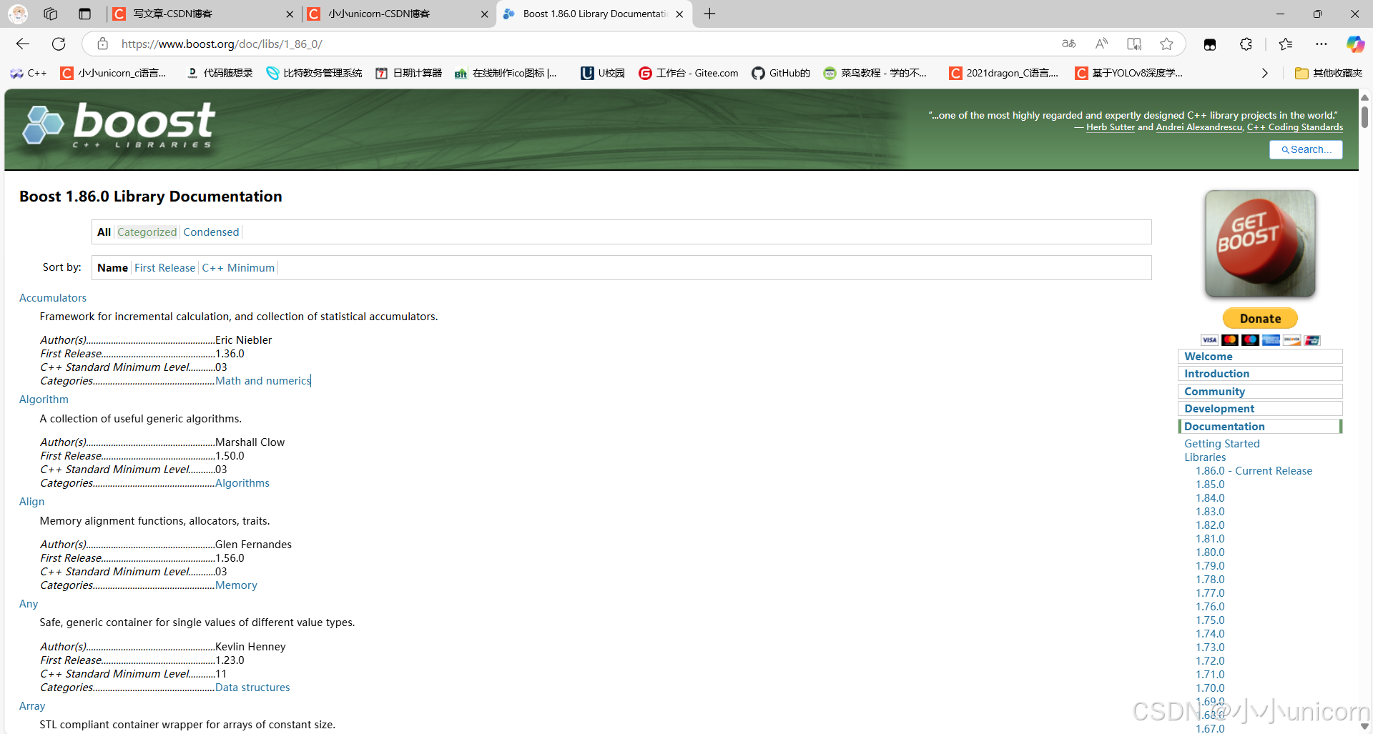Open the Algorithm library link
Viewport: 1373px width, 734px height.
pyautogui.click(x=44, y=400)
